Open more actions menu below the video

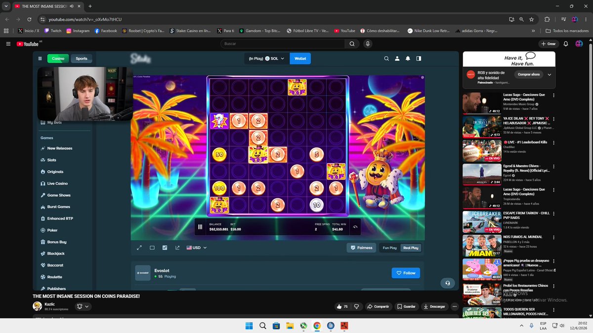(x=455, y=306)
